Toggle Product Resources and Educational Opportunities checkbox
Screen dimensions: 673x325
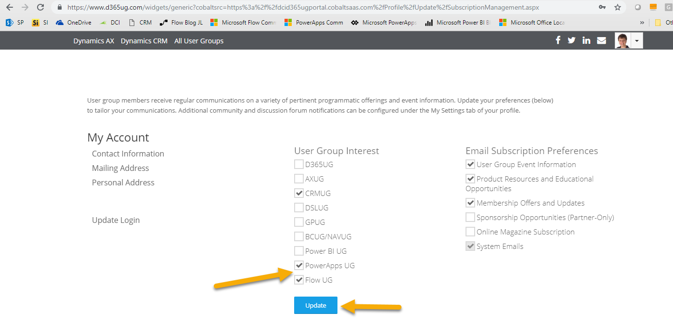pos(470,179)
